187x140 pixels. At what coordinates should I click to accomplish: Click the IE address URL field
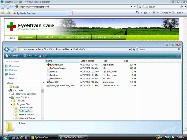[74, 7]
